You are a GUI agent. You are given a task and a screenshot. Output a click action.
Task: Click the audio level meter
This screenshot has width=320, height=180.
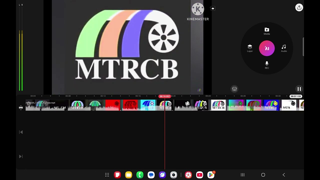21,47
